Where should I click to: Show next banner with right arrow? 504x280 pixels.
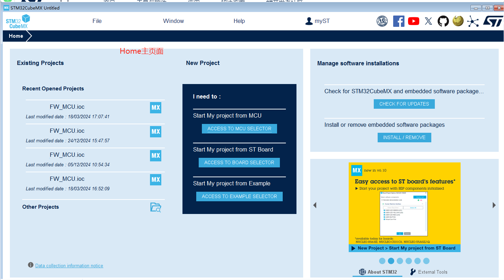pos(494,205)
